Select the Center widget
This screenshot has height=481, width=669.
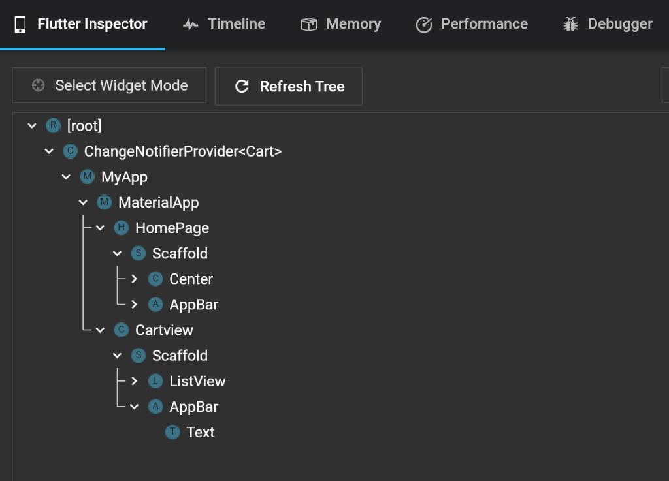click(x=191, y=279)
